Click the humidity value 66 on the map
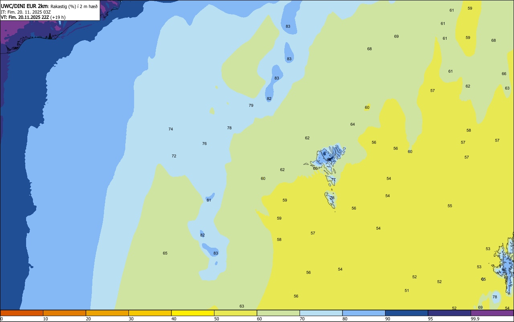Image resolution: width=514 pixels, height=322 pixels. [x=504, y=74]
